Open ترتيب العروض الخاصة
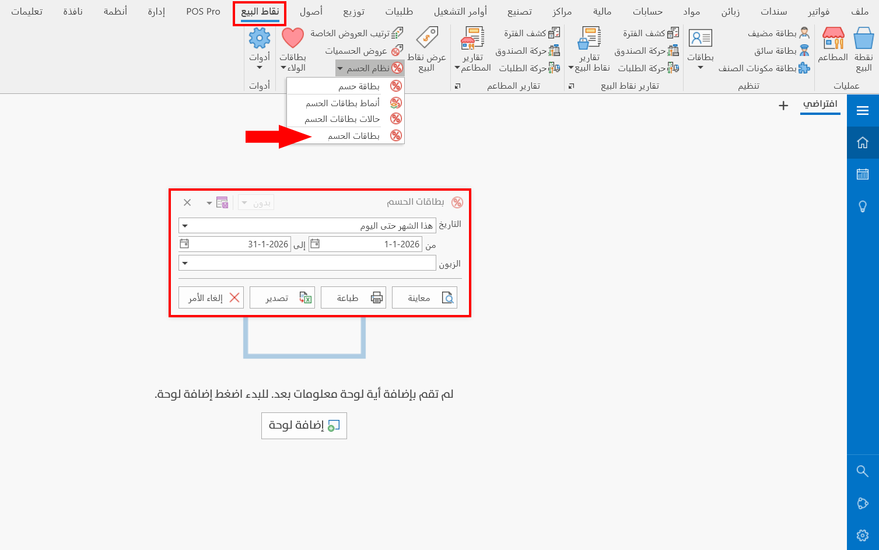879x550 pixels. (x=356, y=33)
